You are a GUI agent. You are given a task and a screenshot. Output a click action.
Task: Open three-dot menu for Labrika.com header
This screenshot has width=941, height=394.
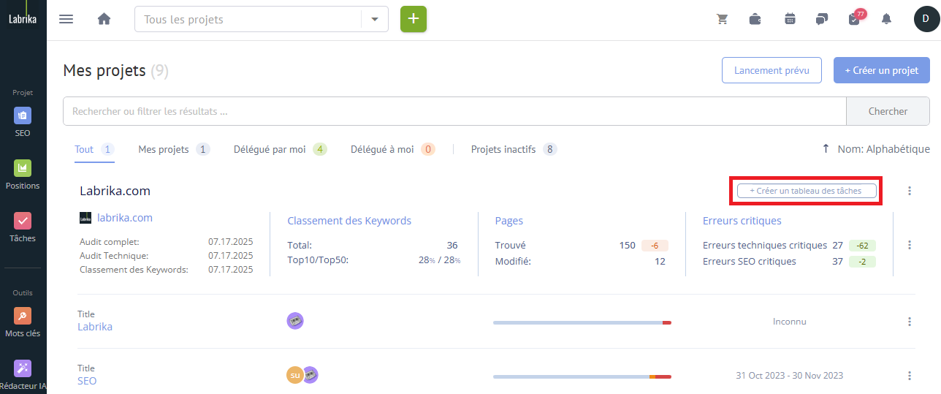910,191
